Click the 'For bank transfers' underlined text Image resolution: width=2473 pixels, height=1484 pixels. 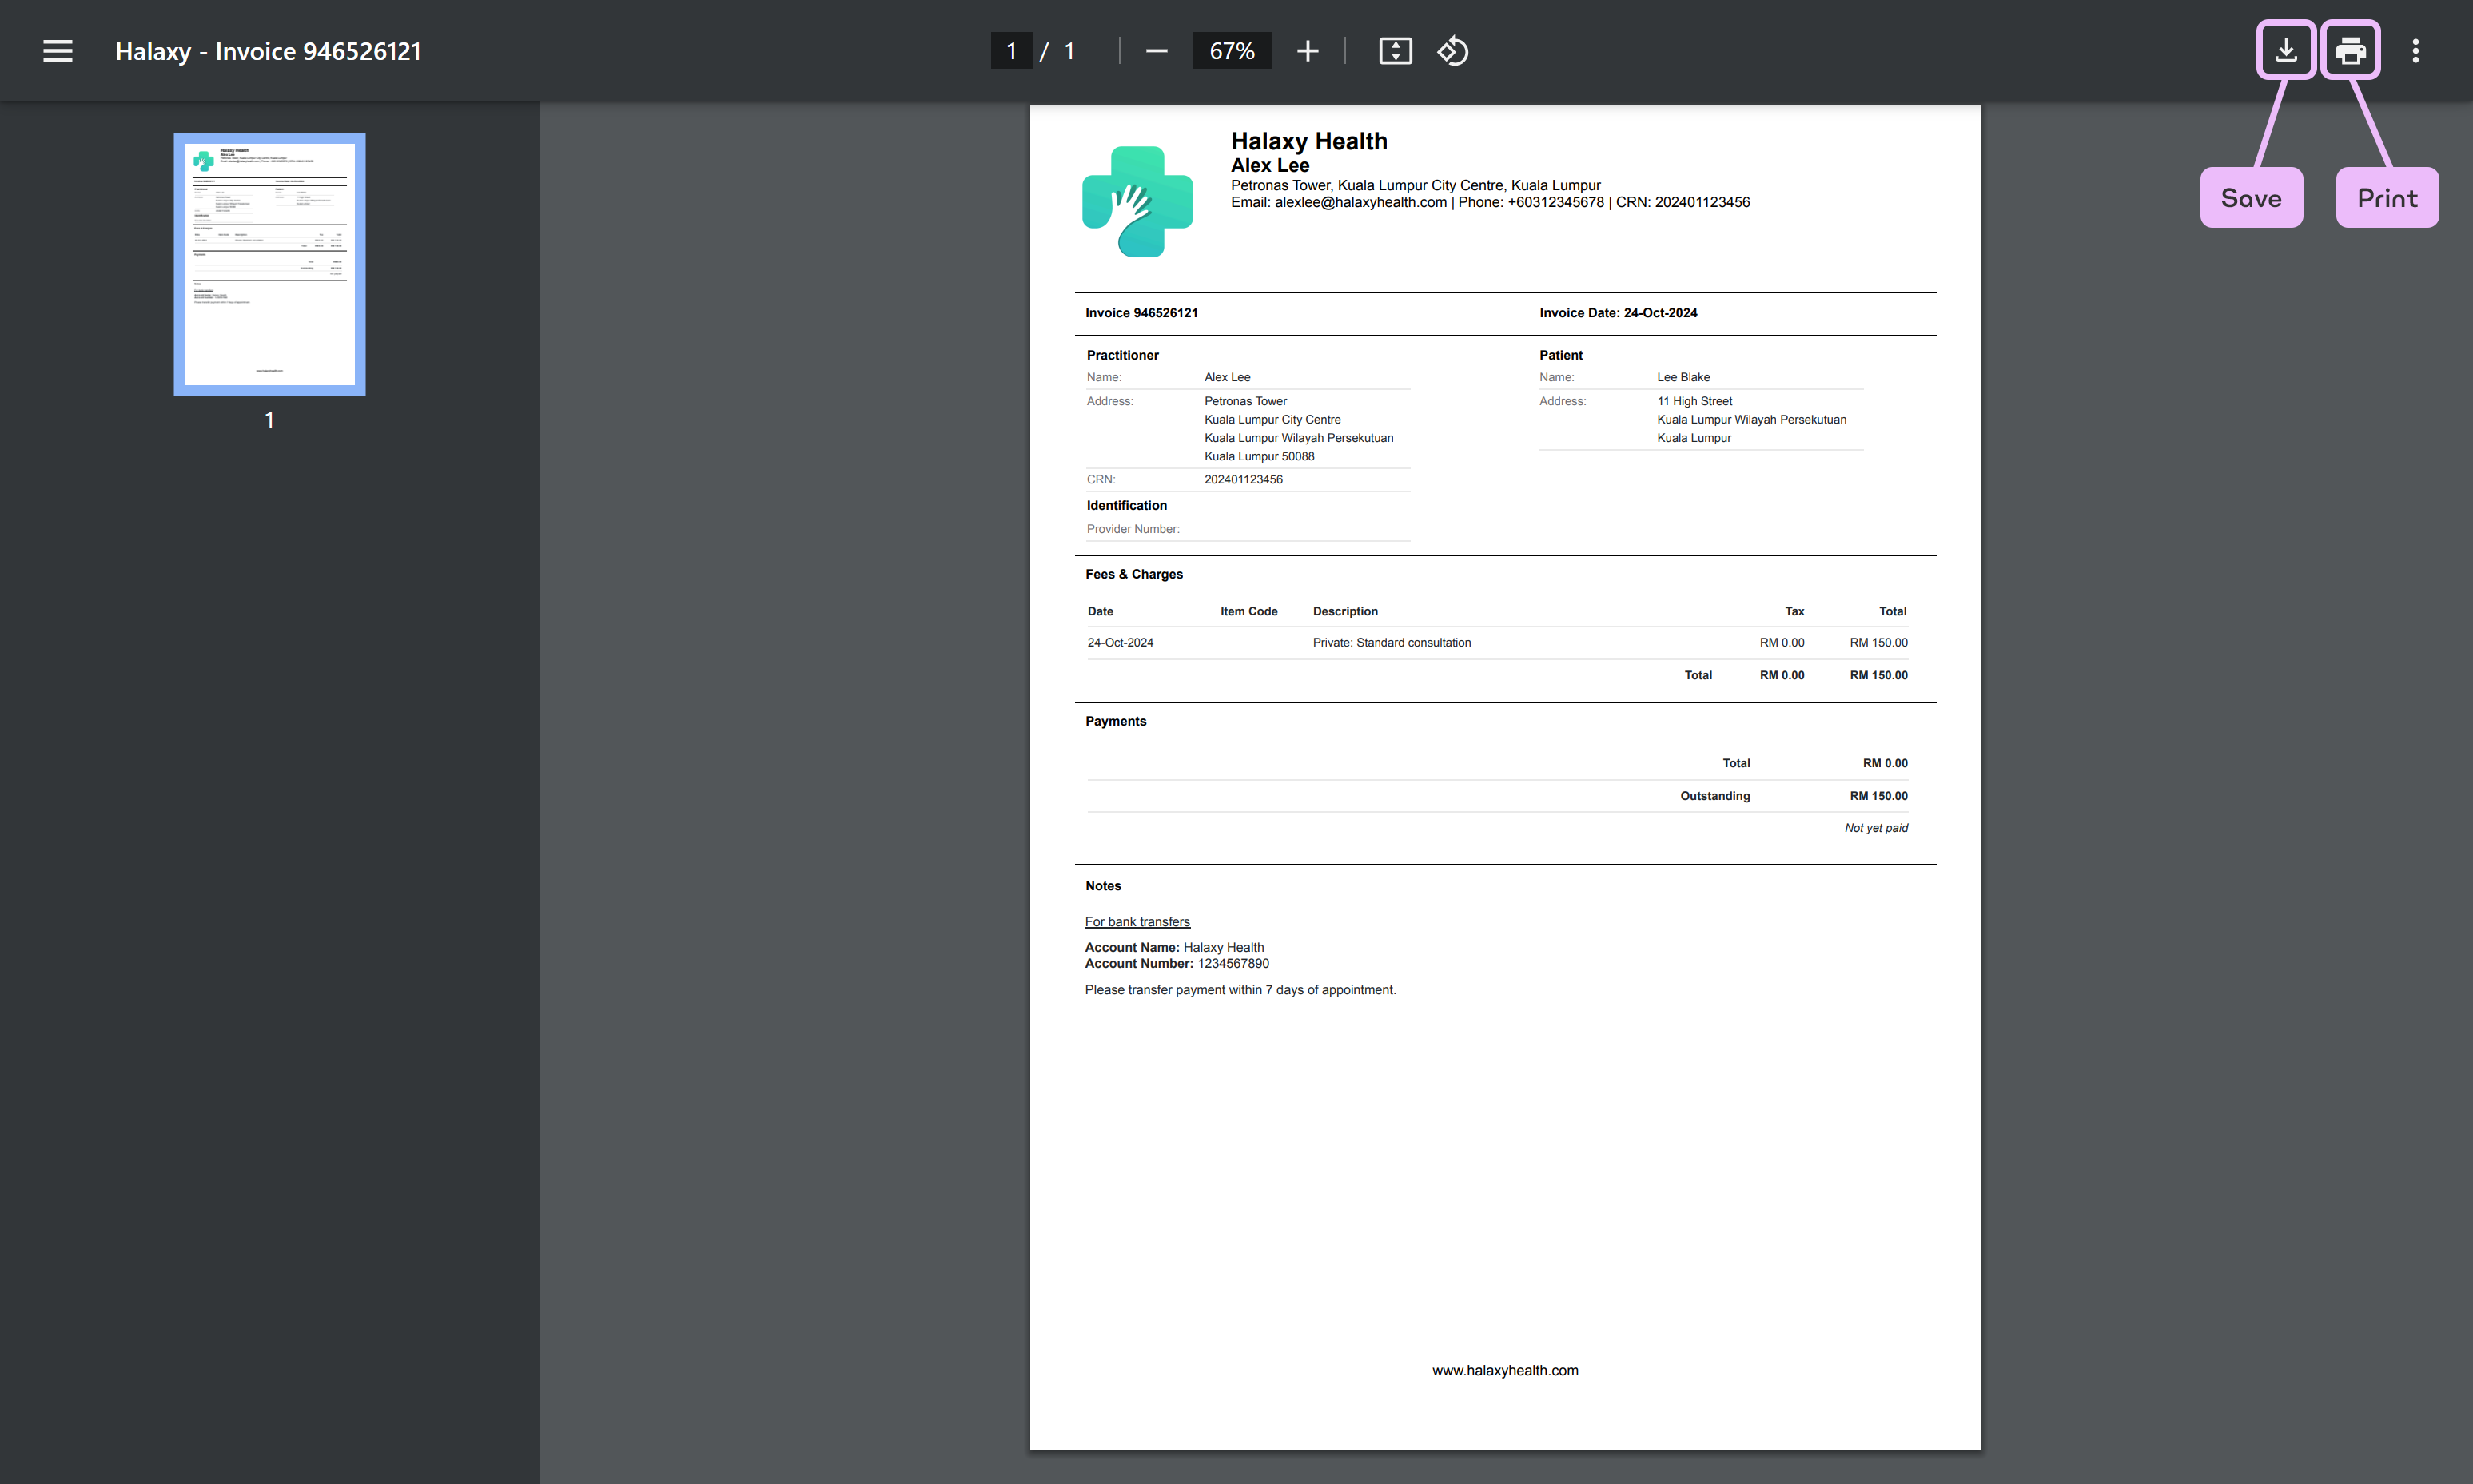point(1137,922)
